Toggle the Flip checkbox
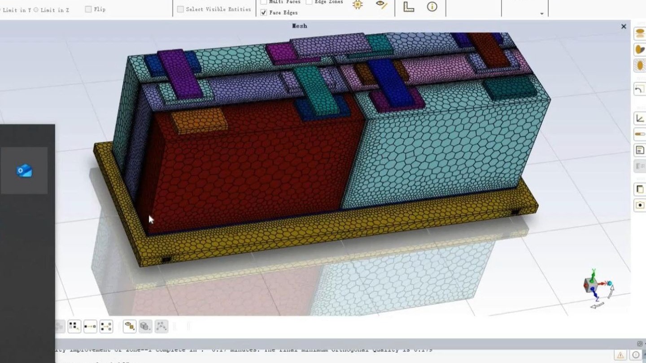646x363 pixels. 87,9
